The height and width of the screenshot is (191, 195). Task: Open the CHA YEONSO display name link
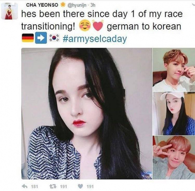42,5
